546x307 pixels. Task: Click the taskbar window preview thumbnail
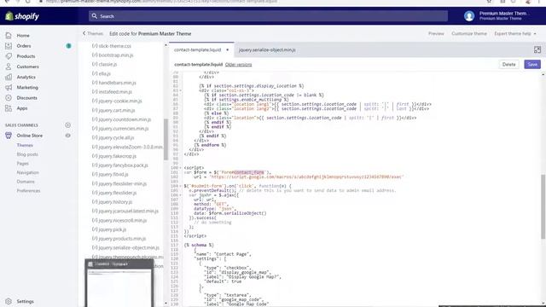(x=119, y=284)
